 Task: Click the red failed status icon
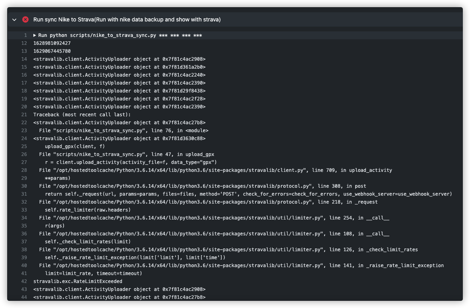(25, 19)
